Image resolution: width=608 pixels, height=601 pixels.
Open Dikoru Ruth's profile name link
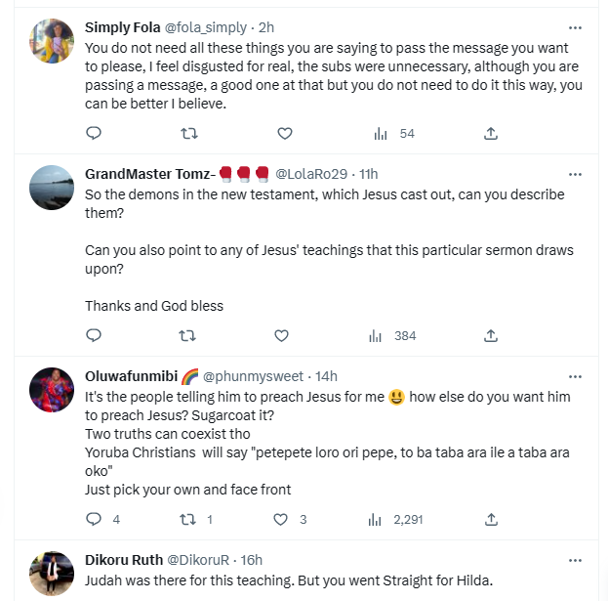(122, 560)
